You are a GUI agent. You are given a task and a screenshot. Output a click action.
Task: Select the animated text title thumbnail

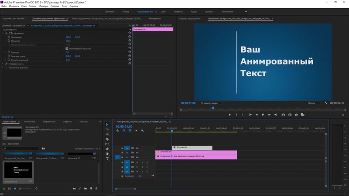[x=18, y=170]
